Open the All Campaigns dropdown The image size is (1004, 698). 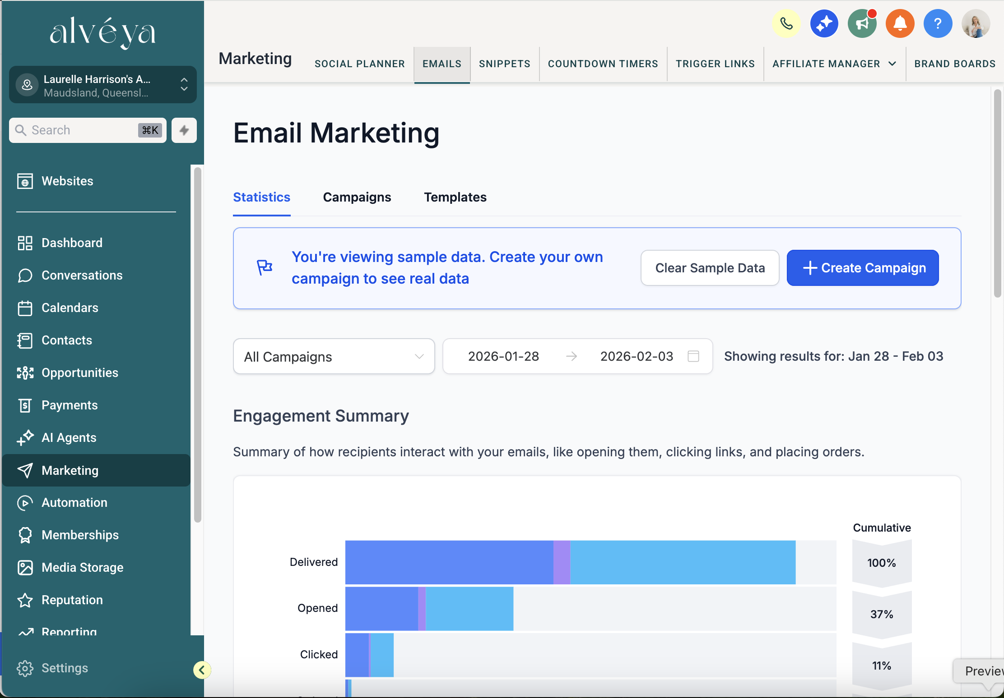[334, 357]
